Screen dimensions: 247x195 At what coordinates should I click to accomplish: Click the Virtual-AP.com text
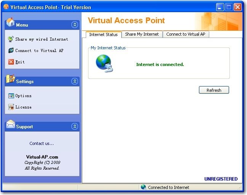pyautogui.click(x=42, y=157)
